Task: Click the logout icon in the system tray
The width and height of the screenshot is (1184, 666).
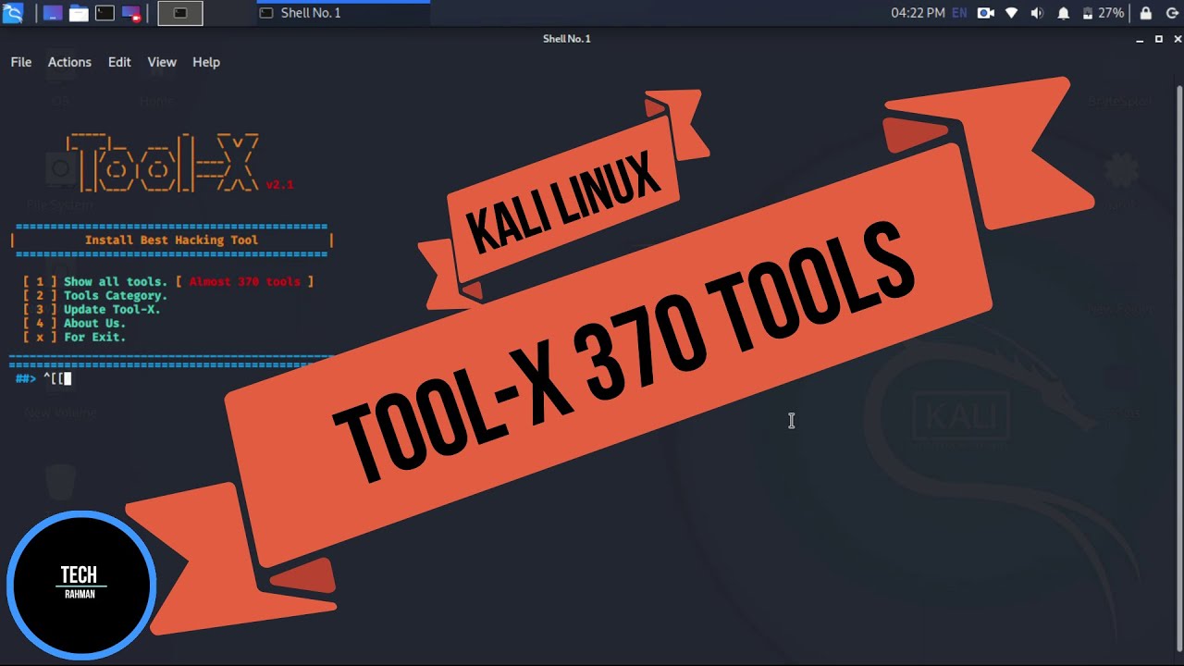Action: coord(1172,13)
